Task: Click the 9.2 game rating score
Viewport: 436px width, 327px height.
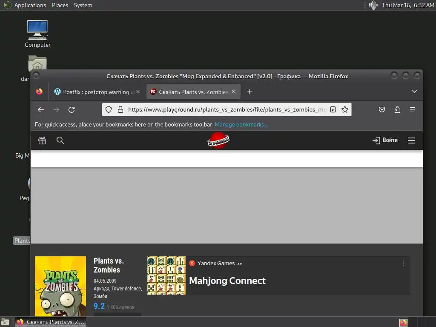Action: point(99,306)
